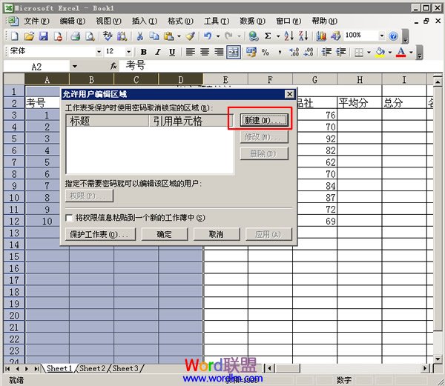This screenshot has width=445, height=386.
Task: Check paste permissions into new workbook checkbox
Action: (69, 218)
